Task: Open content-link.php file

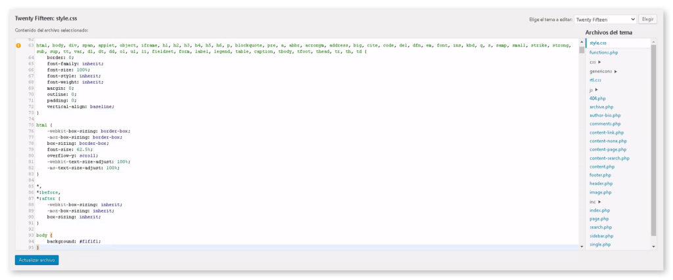Action: click(x=607, y=132)
